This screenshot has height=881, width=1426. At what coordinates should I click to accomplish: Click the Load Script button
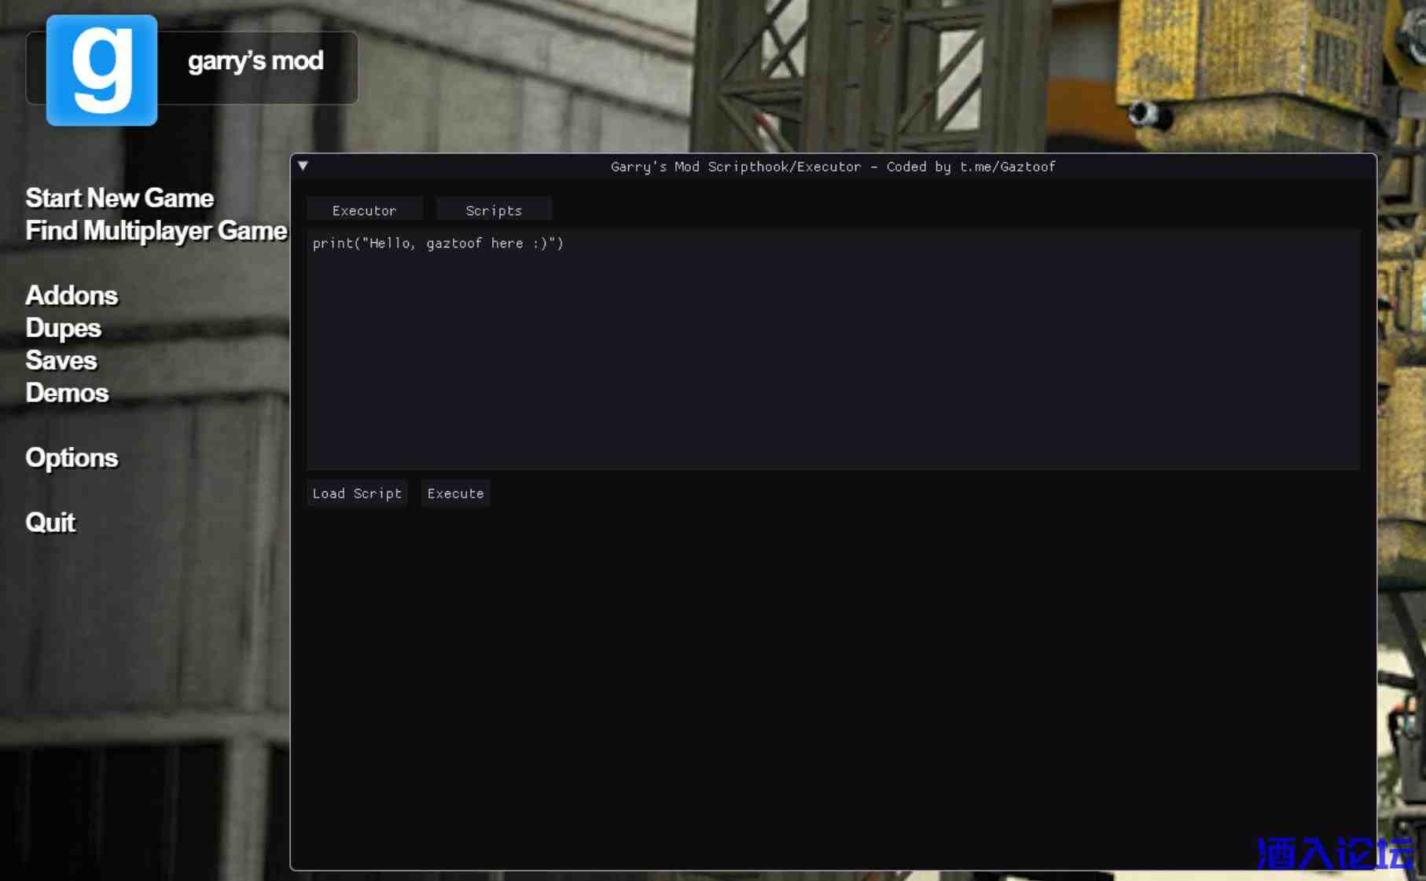click(x=357, y=494)
